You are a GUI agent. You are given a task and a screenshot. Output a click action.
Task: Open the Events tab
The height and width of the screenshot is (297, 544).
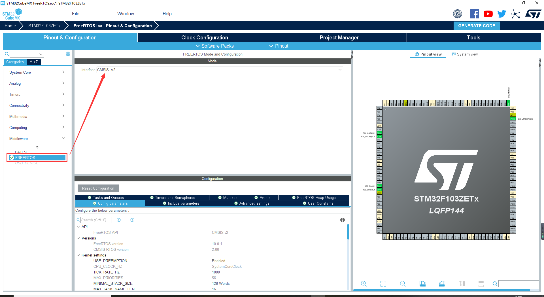pyautogui.click(x=262, y=198)
